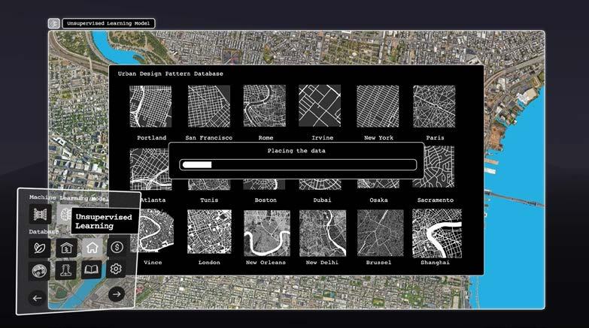Go back with the left arrow button
The image size is (589, 328).
click(37, 299)
